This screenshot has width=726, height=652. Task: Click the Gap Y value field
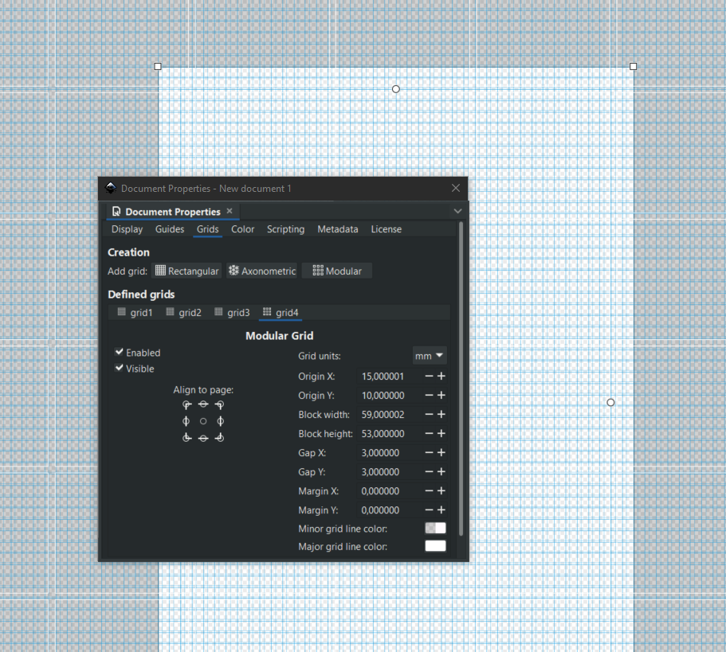click(389, 471)
